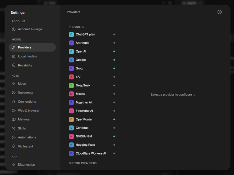The width and height of the screenshot is (234, 175).
Task: Click the OpenAI provider avatar icon
Action: [71, 51]
